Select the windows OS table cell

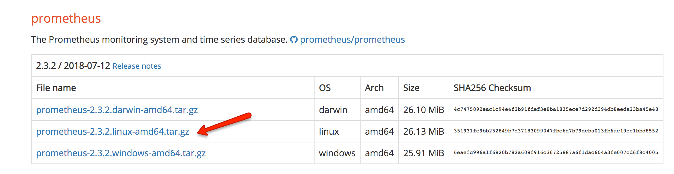pyautogui.click(x=337, y=153)
